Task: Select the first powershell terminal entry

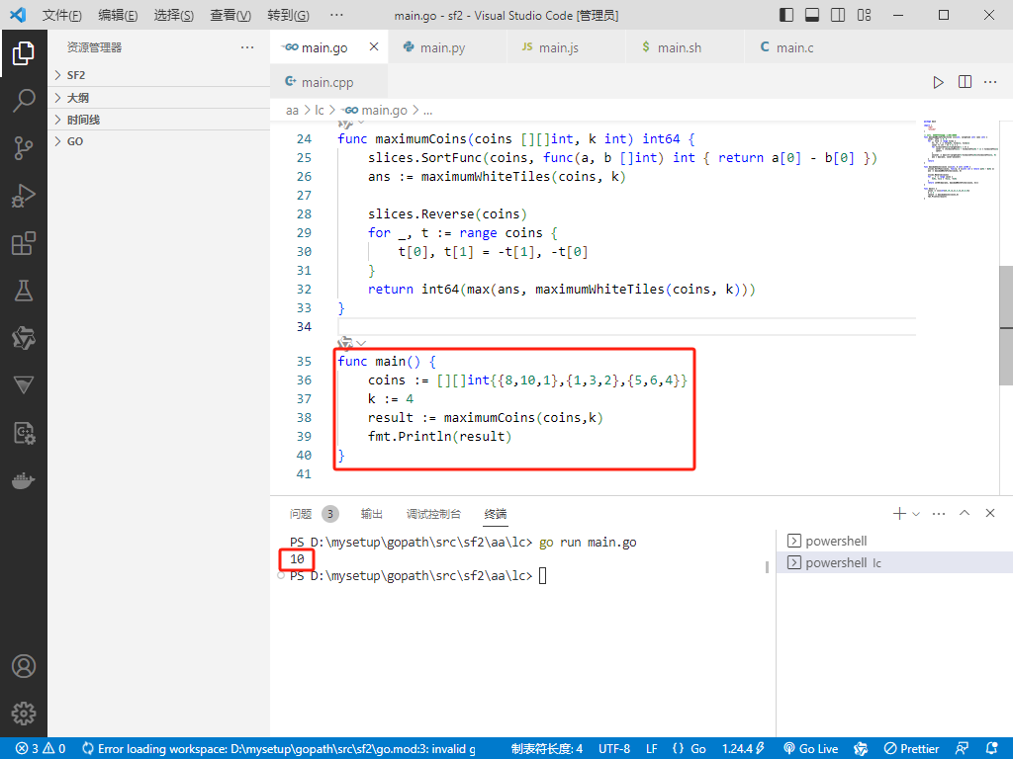Action: [894, 541]
